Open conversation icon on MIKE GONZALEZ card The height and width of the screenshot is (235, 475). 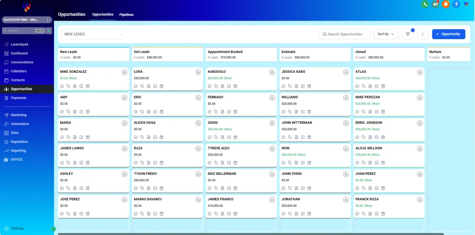(x=62, y=86)
